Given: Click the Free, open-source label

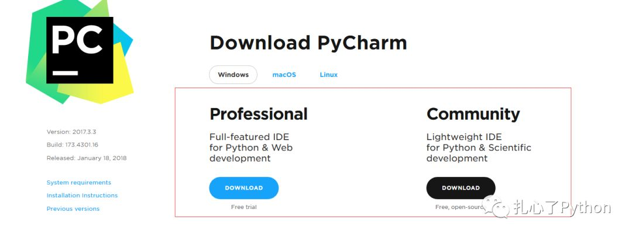Looking at the screenshot, I should pyautogui.click(x=458, y=207).
